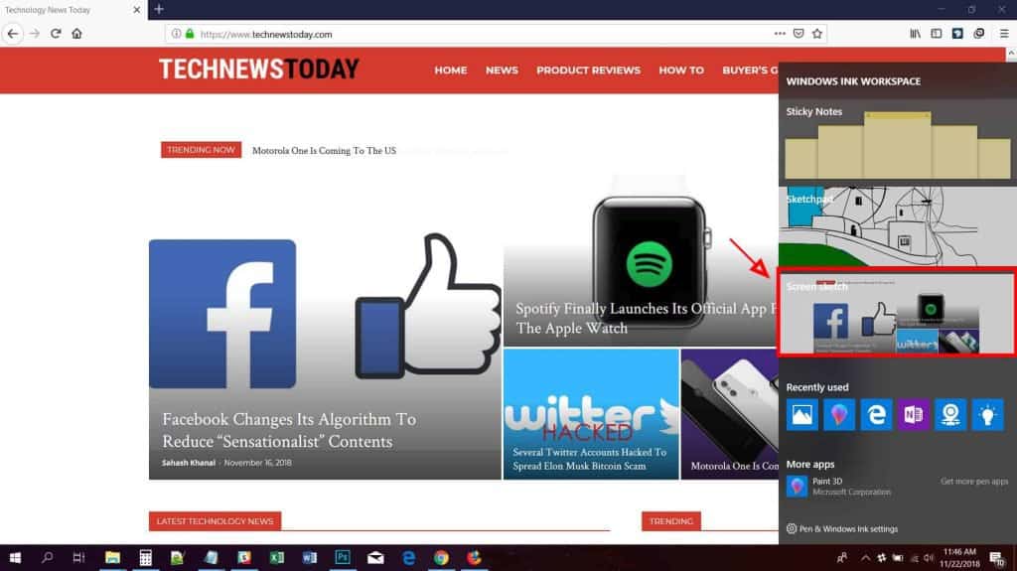
Task: Open the Facebook algorithm article headline
Action: tap(289, 430)
